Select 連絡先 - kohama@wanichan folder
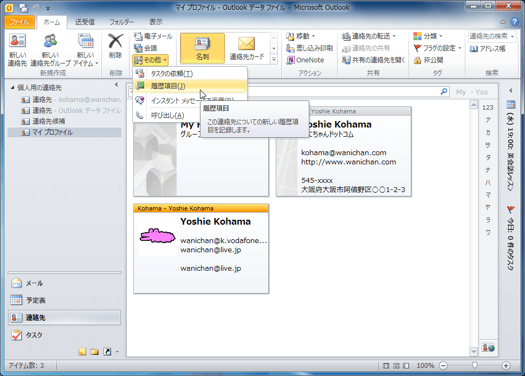 click(x=72, y=100)
